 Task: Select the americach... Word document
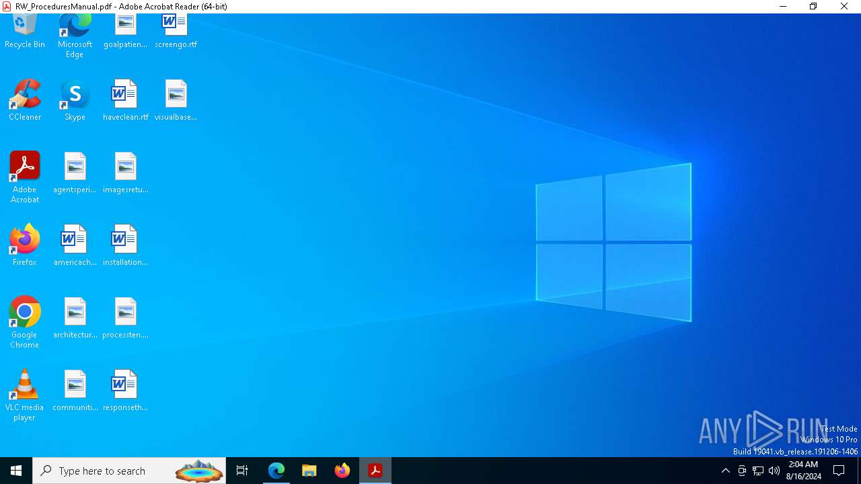(75, 245)
